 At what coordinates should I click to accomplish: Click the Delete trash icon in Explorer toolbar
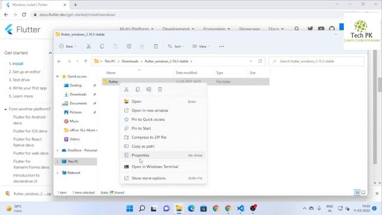click(156, 47)
